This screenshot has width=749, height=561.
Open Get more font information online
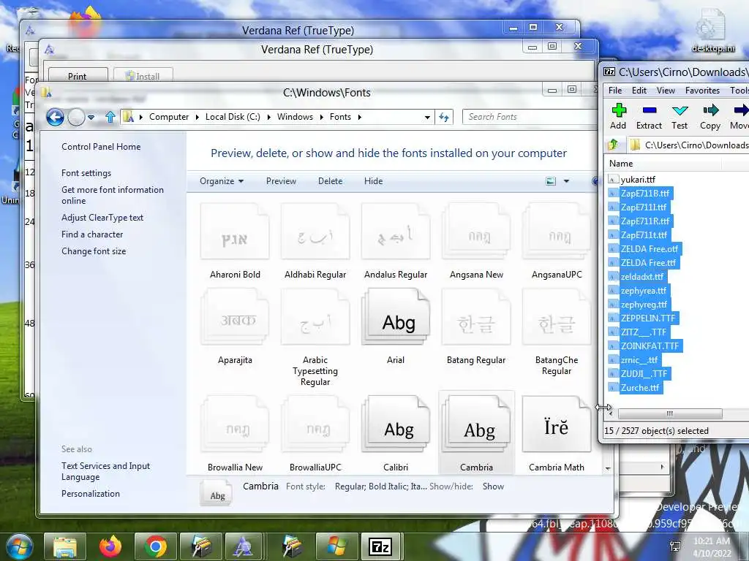coord(112,195)
